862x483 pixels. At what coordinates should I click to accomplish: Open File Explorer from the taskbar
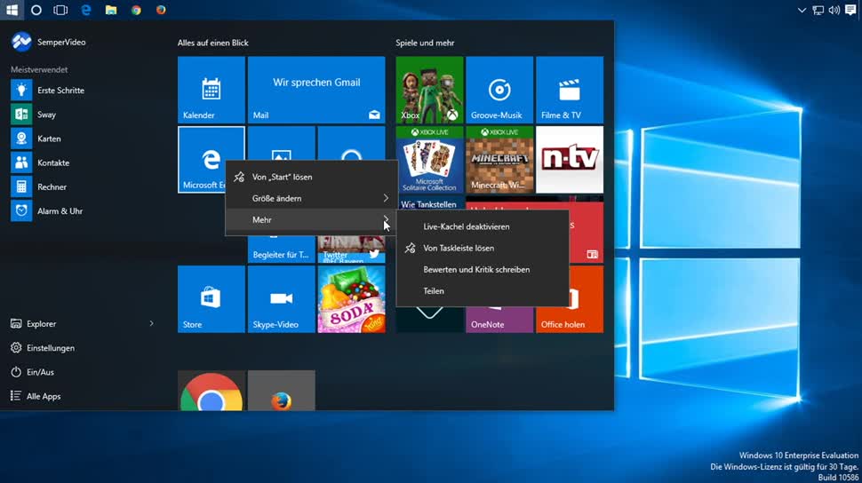click(x=111, y=10)
